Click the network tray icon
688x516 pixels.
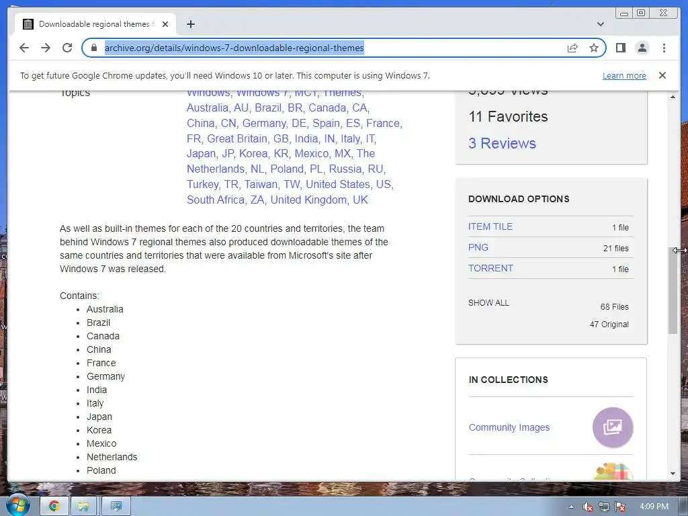click(x=604, y=507)
